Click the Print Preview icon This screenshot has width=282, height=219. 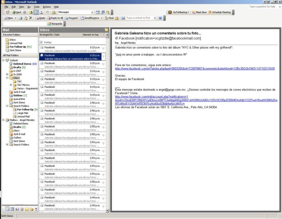[41, 12]
